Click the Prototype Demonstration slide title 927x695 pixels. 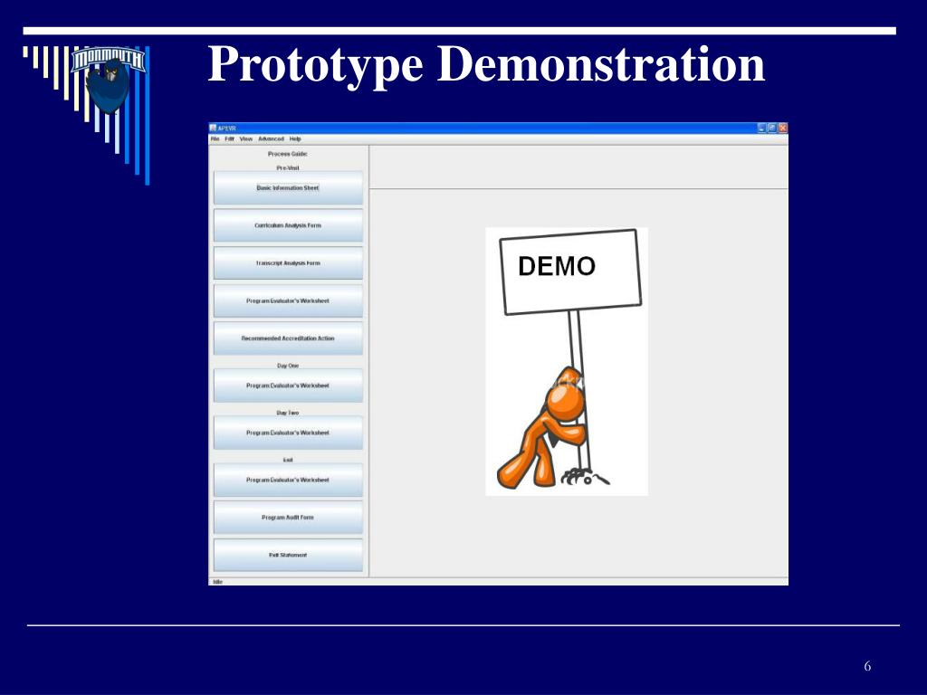click(486, 64)
